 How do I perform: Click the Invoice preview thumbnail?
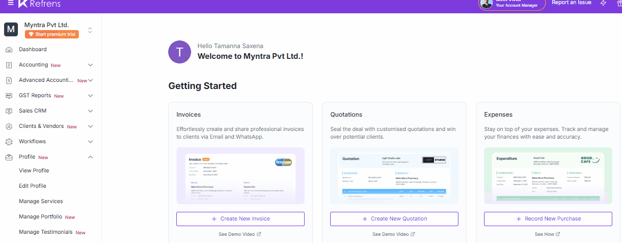tap(240, 176)
